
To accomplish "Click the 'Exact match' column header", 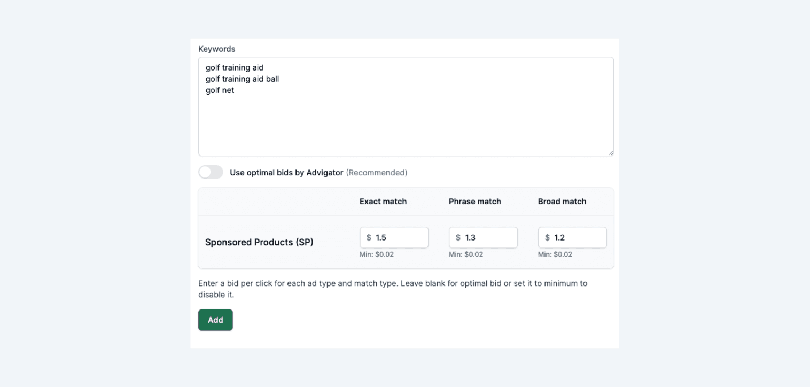I will pos(383,202).
